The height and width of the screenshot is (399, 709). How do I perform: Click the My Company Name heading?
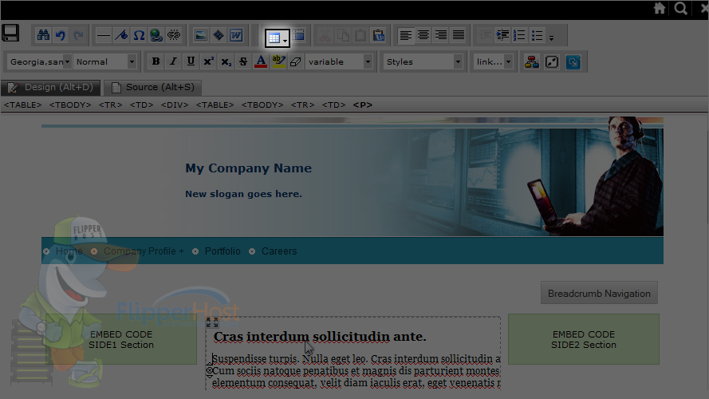coord(248,168)
